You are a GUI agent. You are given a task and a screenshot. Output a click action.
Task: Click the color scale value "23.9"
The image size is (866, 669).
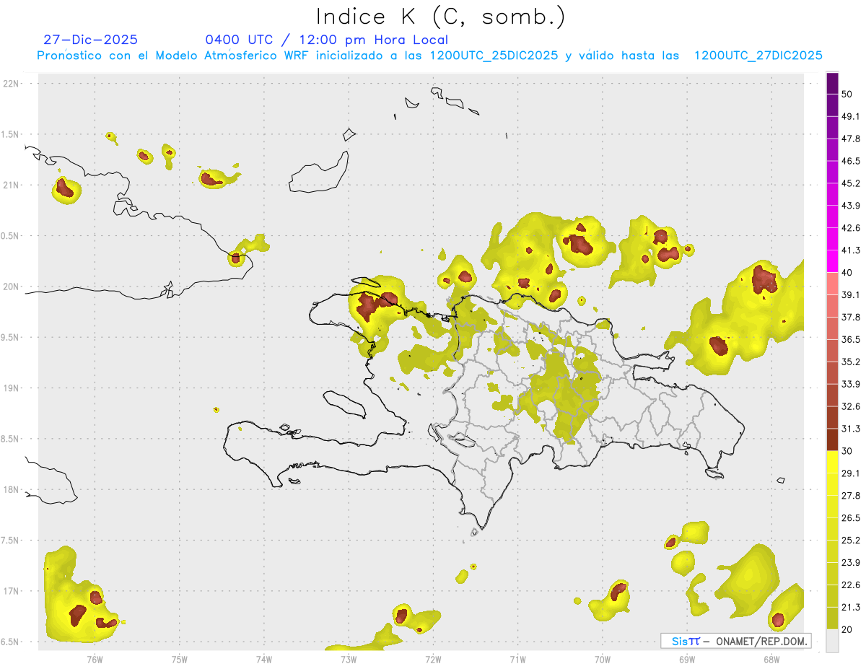[850, 563]
